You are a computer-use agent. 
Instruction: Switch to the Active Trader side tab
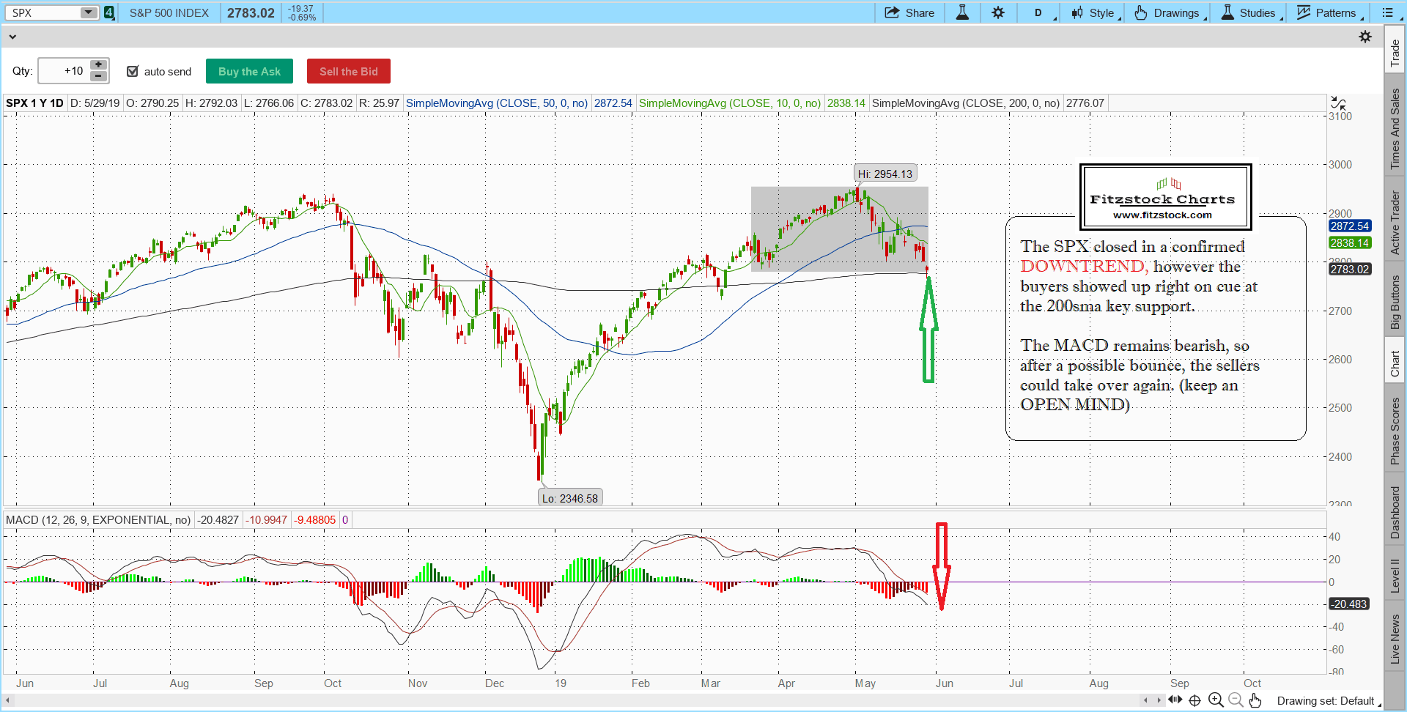tap(1395, 223)
